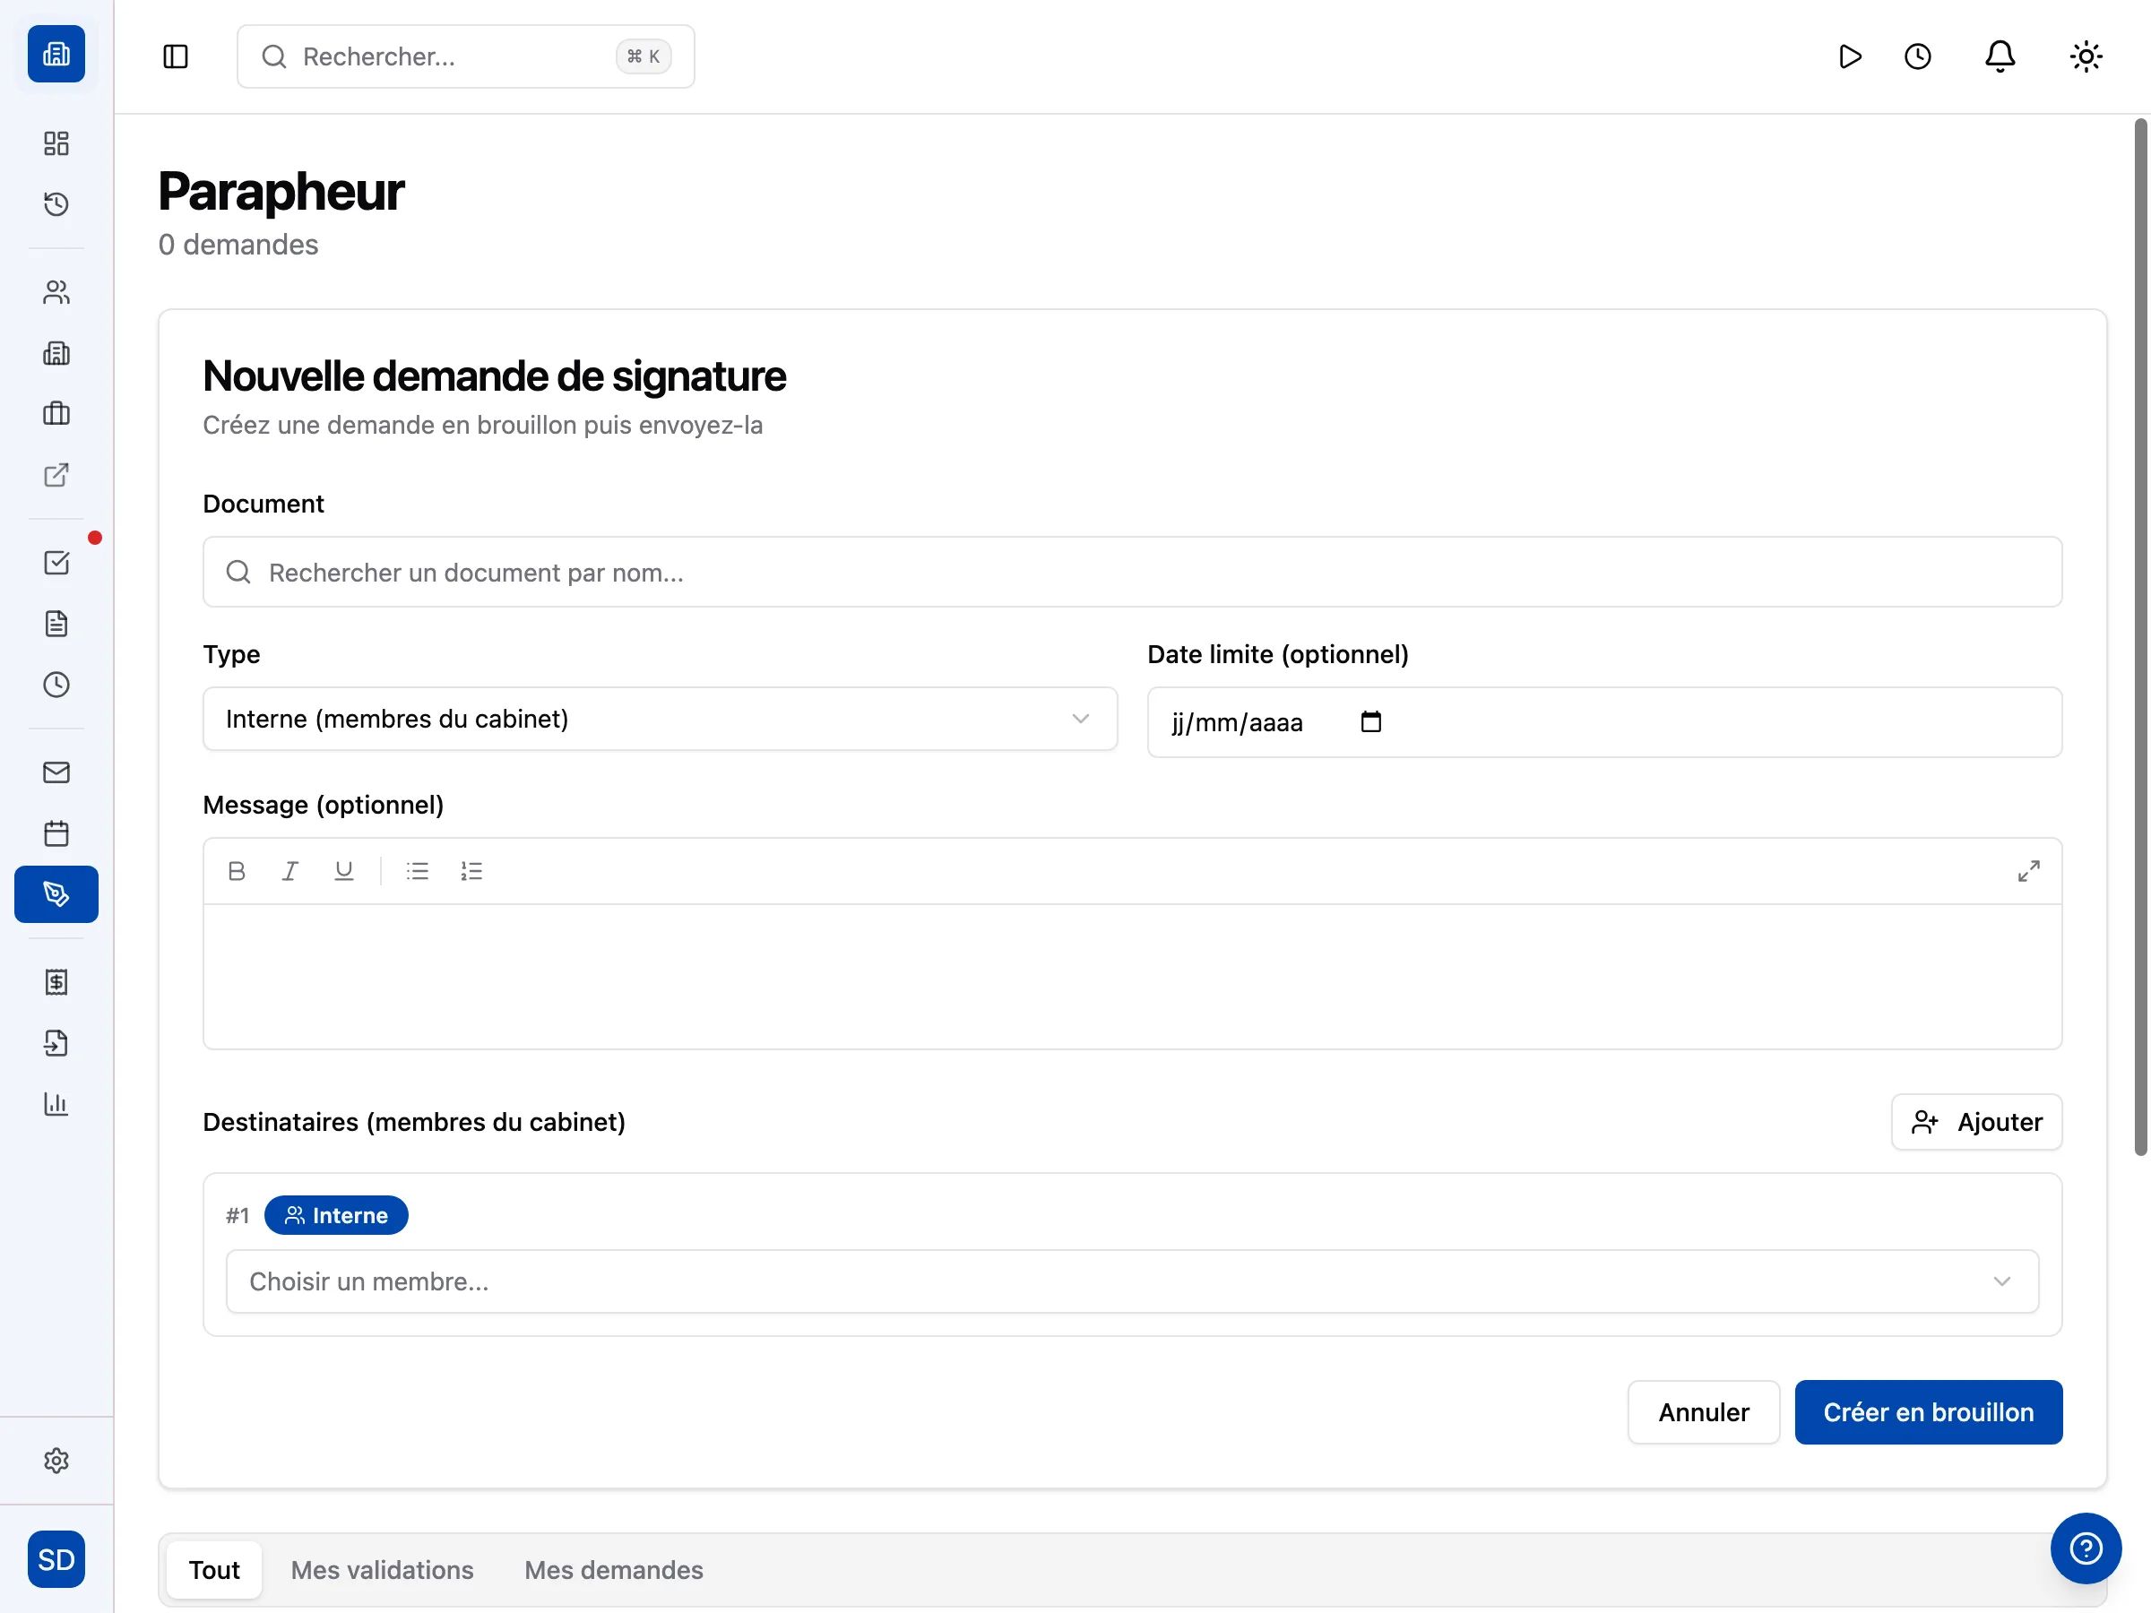Toggle underline in the message toolbar
The width and height of the screenshot is (2151, 1613).
coord(343,870)
